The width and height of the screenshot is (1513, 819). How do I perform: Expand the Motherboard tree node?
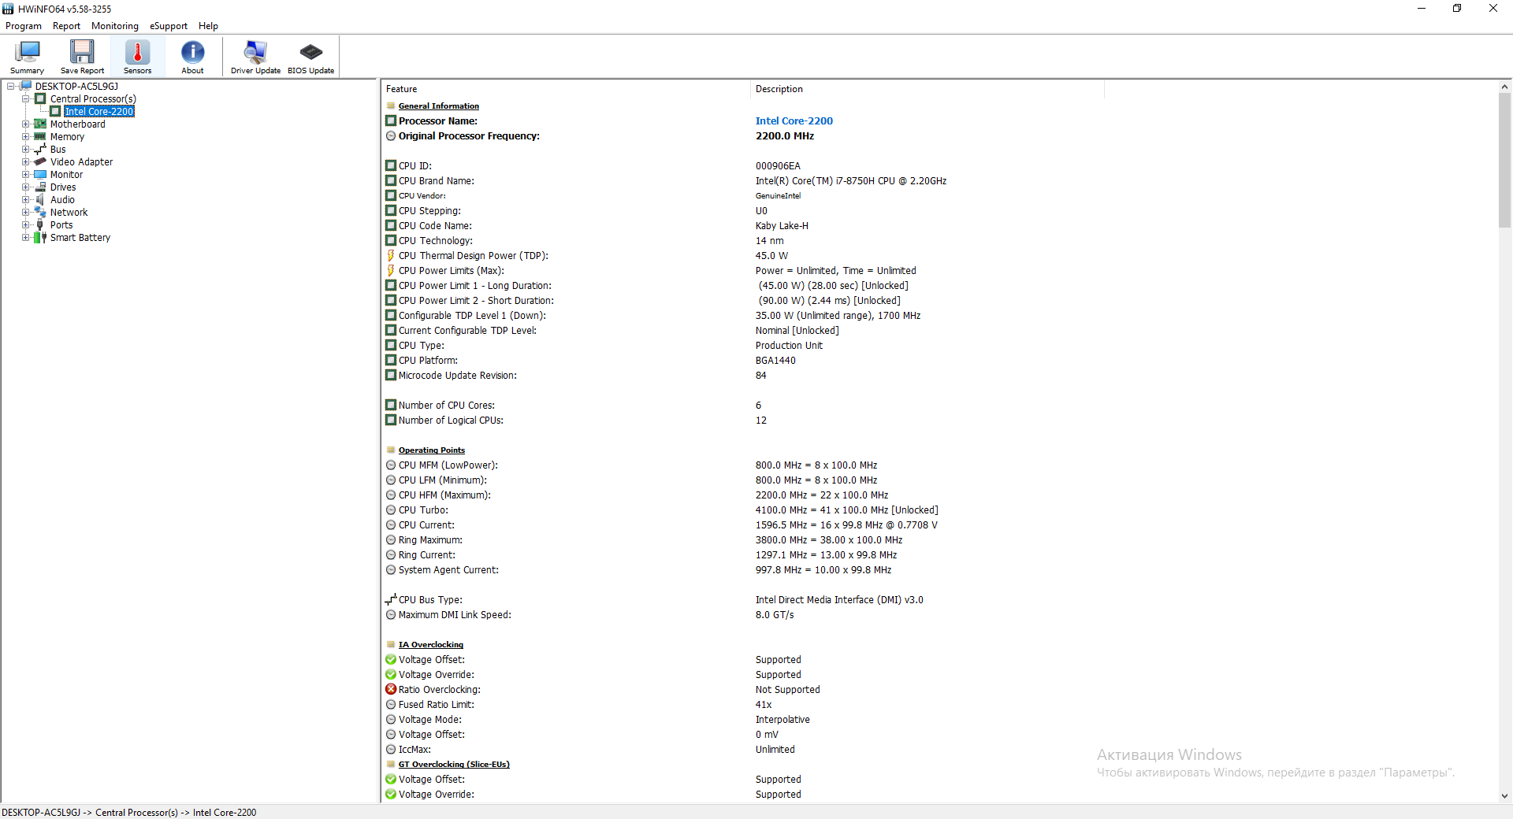(x=26, y=124)
